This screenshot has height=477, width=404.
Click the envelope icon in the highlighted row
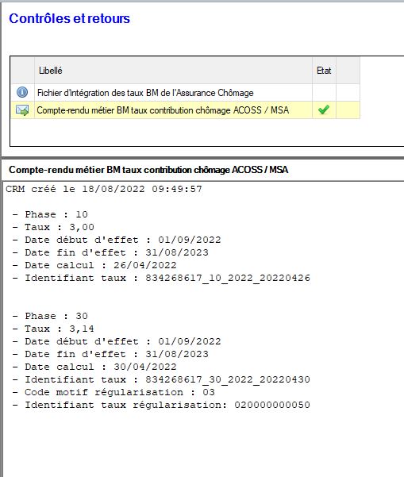[x=22, y=110]
